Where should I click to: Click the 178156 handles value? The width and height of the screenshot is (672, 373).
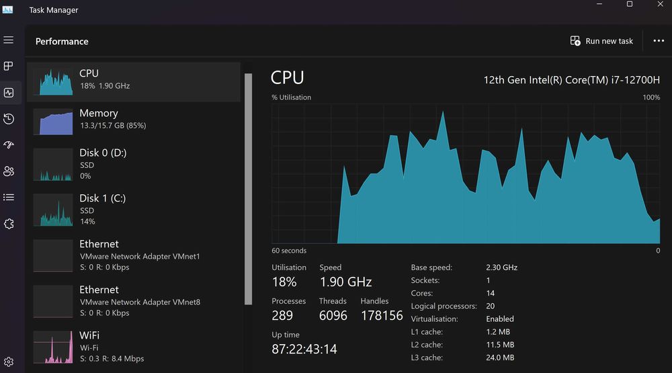(x=382, y=316)
